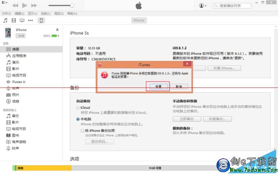Click the 9 GB 可用 storage label
This screenshot has width=278, height=175.
155,168
